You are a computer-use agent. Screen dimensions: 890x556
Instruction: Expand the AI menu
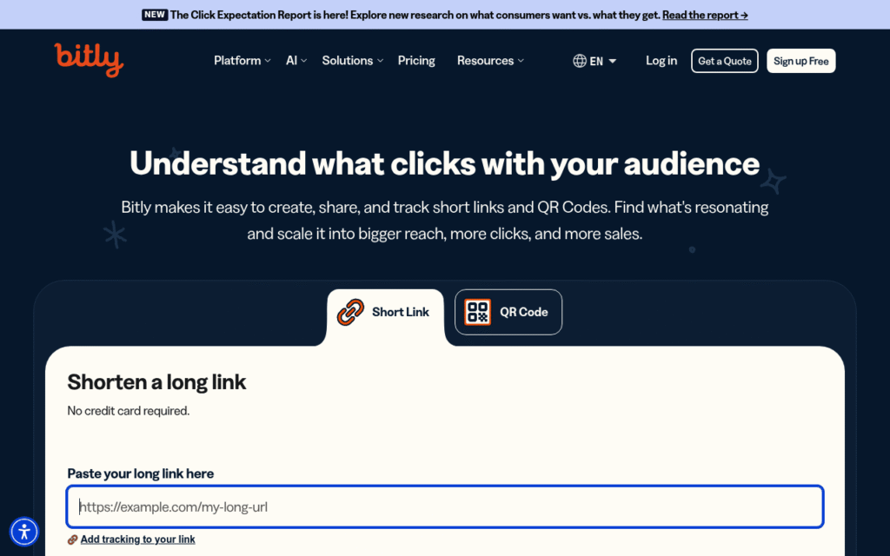[x=296, y=61]
